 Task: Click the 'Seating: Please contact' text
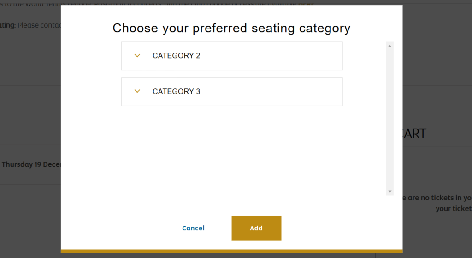coord(30,25)
